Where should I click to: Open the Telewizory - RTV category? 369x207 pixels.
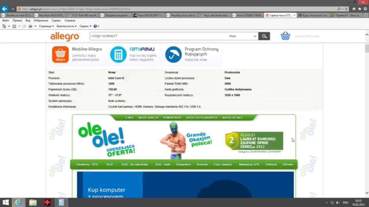[87, 164]
